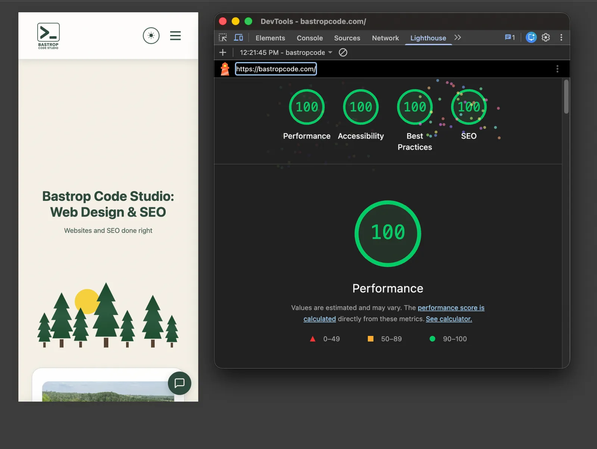Open the issues counter showing 1

[510, 37]
